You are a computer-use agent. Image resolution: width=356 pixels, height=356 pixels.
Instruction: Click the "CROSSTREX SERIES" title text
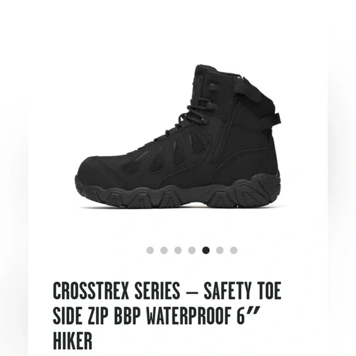(117, 290)
